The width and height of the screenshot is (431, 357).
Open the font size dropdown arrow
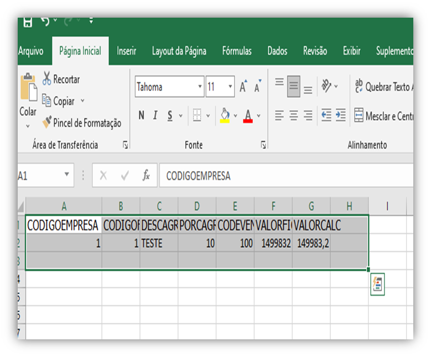(x=230, y=87)
